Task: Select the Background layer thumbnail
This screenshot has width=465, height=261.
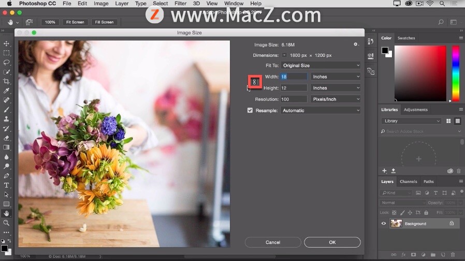Action: tap(396, 223)
